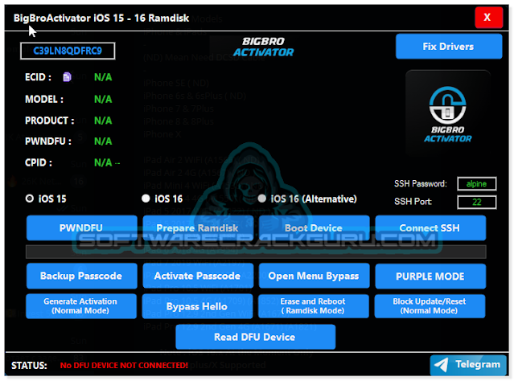Click the SSH Port field showing 22
This screenshot has height=381, width=514.
click(x=477, y=202)
